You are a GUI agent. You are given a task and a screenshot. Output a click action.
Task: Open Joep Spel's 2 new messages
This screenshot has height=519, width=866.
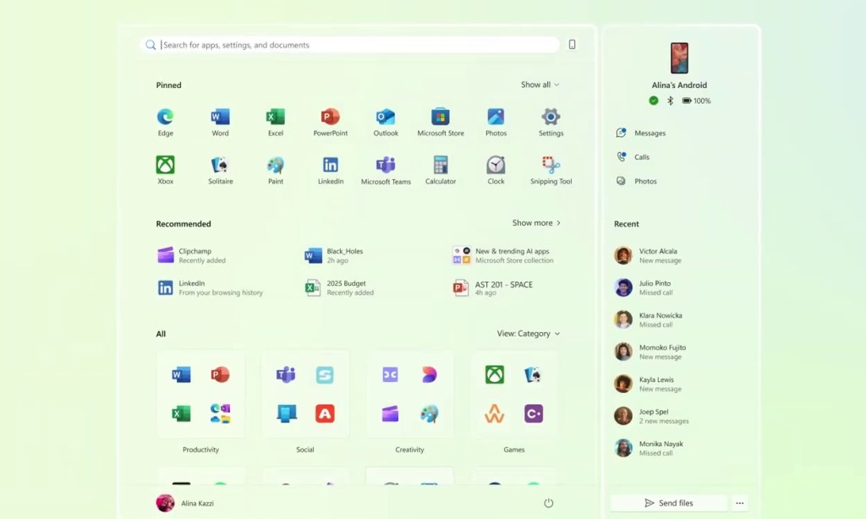[x=652, y=416]
